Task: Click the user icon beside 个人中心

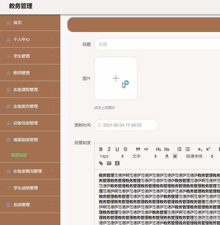Action: (8, 40)
